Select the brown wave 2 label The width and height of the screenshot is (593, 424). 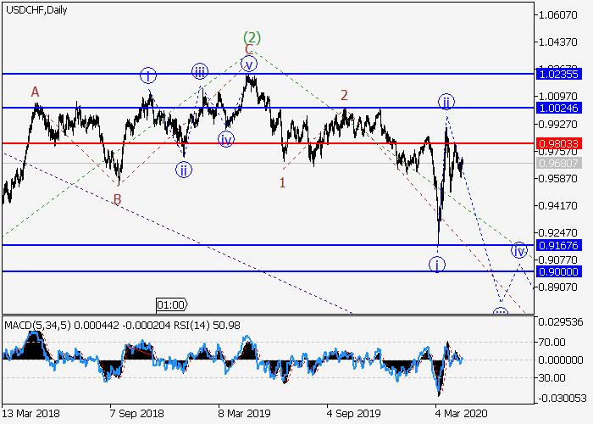point(344,95)
